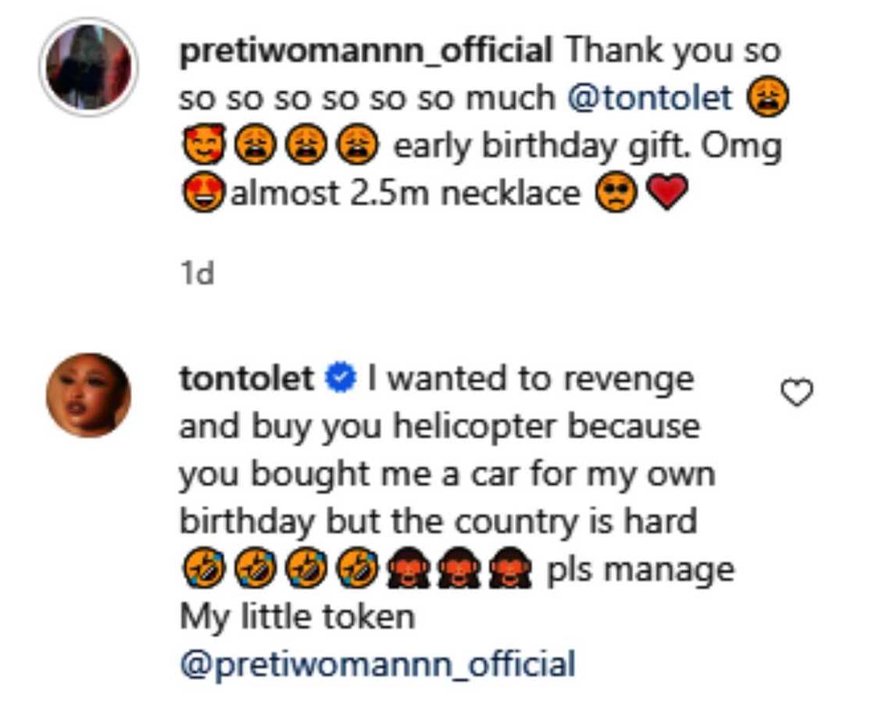Follow the @tontolet mention link

(x=653, y=98)
